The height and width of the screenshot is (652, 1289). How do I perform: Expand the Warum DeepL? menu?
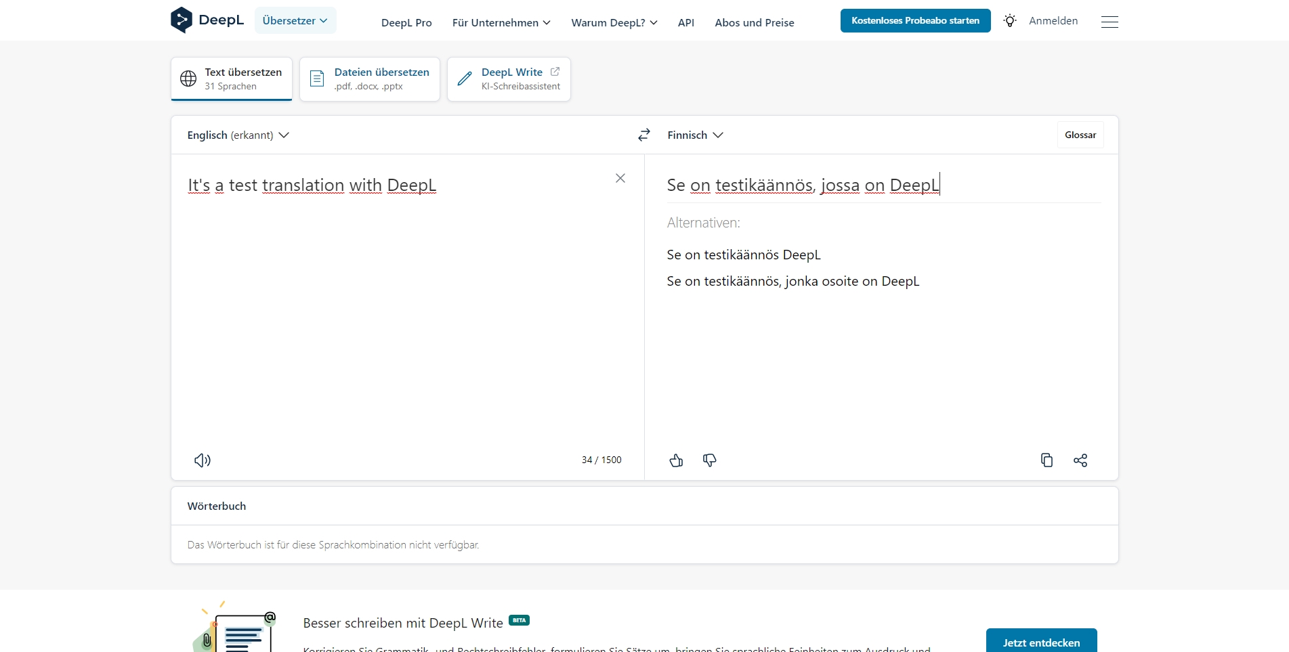(x=614, y=22)
